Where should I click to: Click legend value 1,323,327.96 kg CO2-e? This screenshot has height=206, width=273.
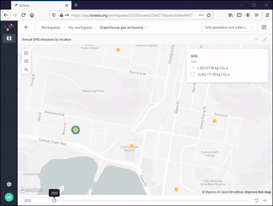coord(213,68)
